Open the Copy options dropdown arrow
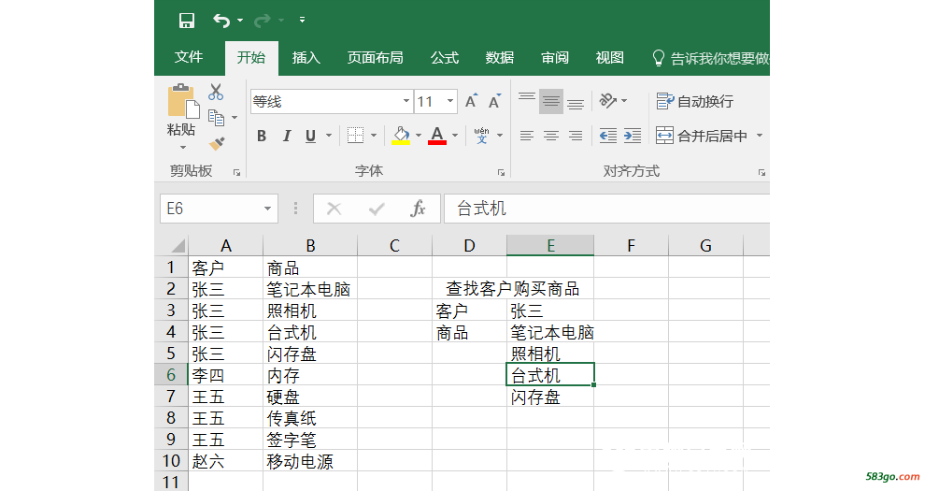The height and width of the screenshot is (491, 925). [x=235, y=118]
